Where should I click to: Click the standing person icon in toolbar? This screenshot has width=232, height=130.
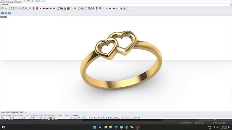pyautogui.click(x=86, y=8)
